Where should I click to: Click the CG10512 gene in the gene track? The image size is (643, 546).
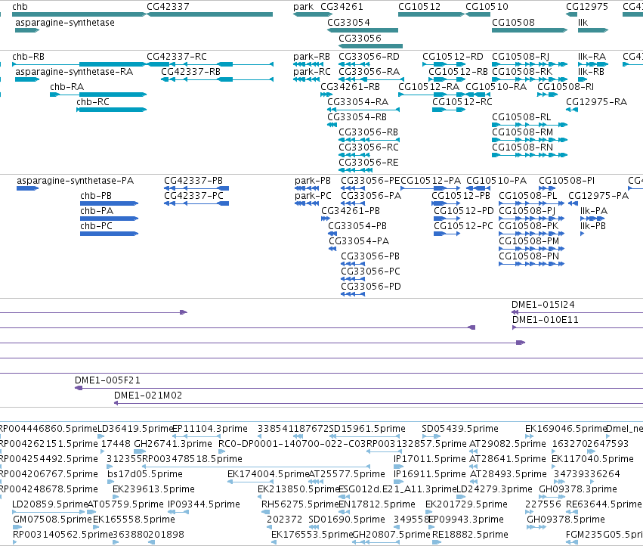click(x=431, y=14)
